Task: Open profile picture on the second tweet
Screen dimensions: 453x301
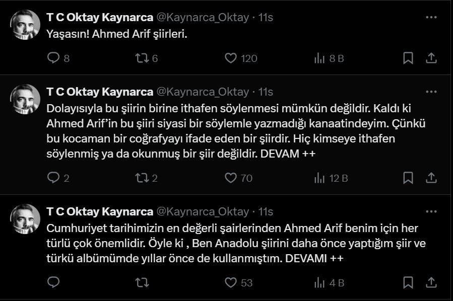Action: click(25, 99)
